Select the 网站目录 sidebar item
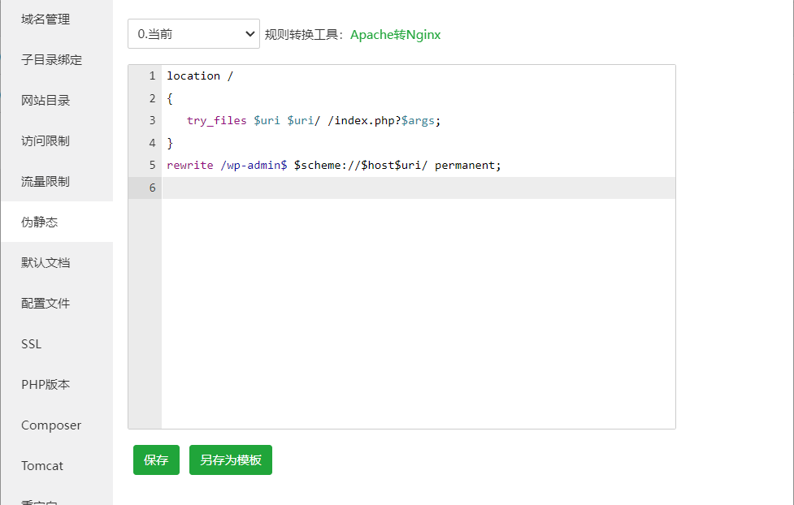The width and height of the screenshot is (794, 505). tap(46, 101)
